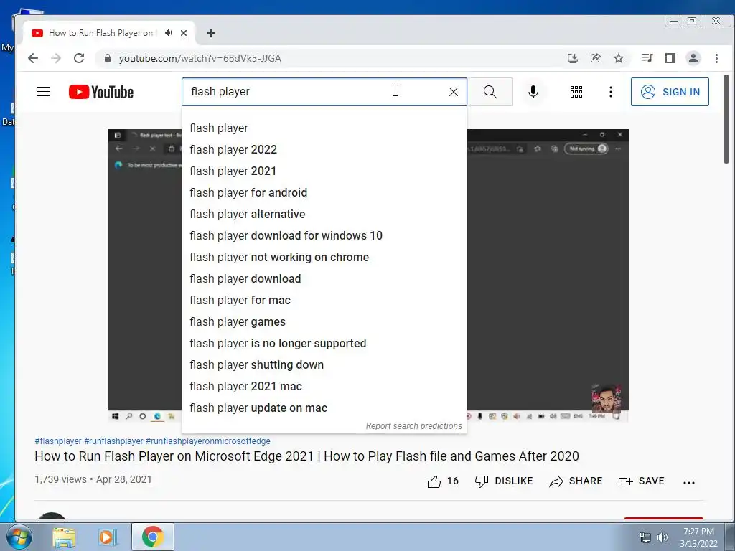This screenshot has height=551, width=735.
Task: Click the DISLIKE thumbs-down button
Action: (x=504, y=481)
